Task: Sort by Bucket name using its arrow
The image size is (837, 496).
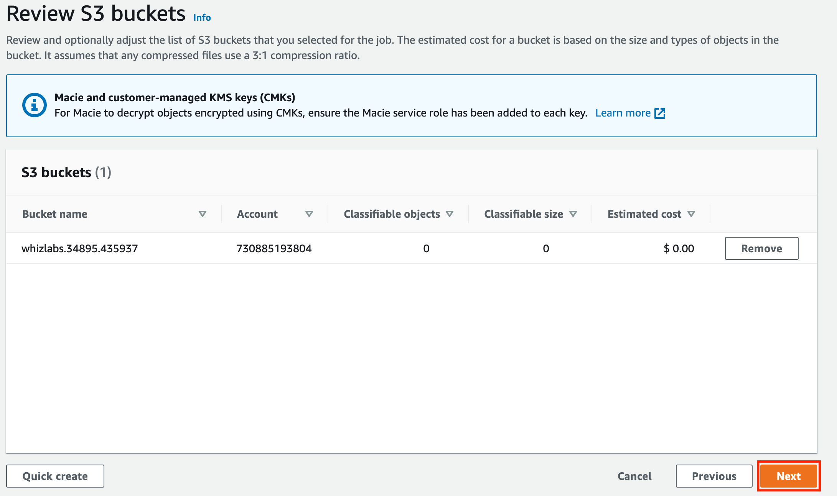Action: coord(203,214)
